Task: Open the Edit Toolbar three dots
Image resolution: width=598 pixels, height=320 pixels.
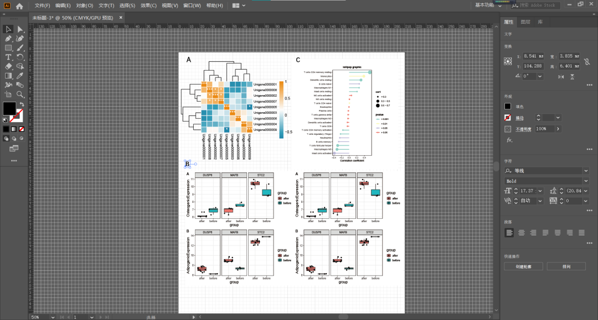Action: point(14,161)
